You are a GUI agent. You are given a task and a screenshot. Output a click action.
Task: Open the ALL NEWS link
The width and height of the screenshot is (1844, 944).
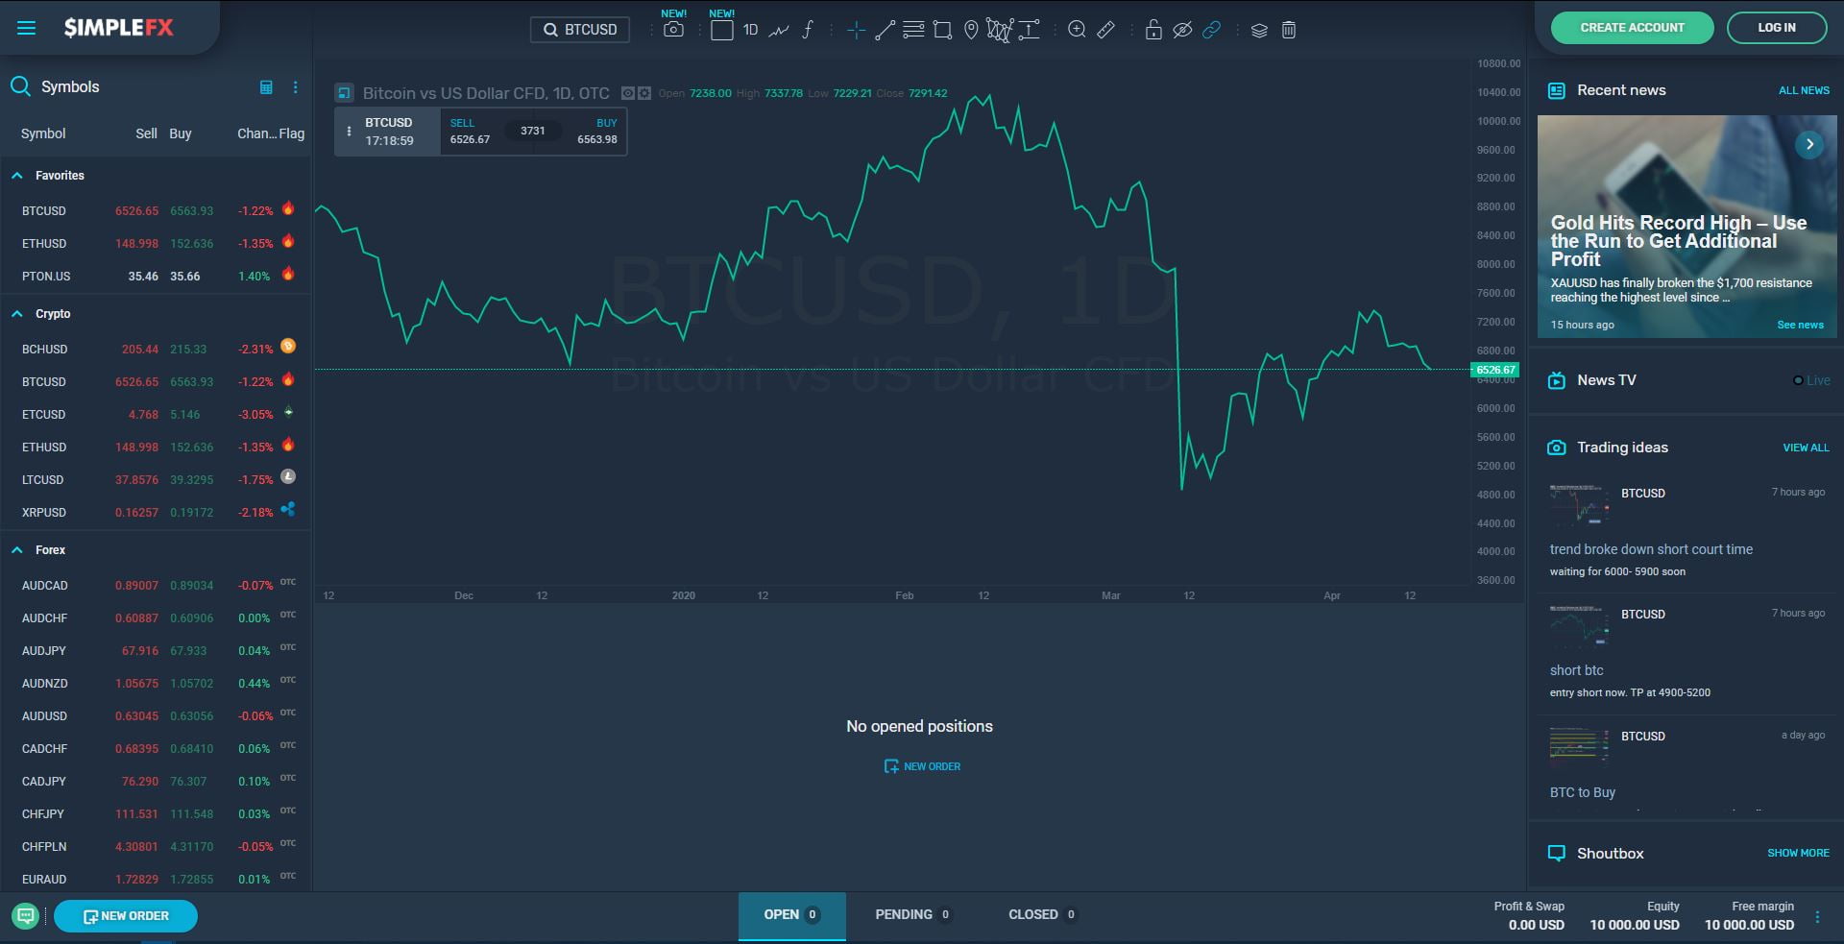[1804, 90]
